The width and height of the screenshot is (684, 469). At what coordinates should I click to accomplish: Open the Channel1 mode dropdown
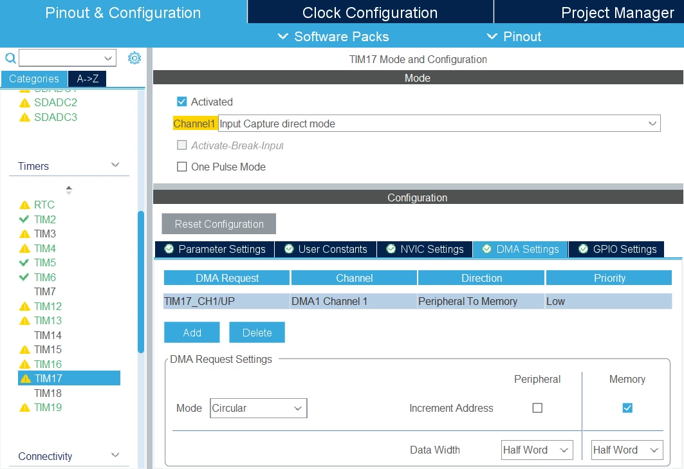pyautogui.click(x=439, y=124)
